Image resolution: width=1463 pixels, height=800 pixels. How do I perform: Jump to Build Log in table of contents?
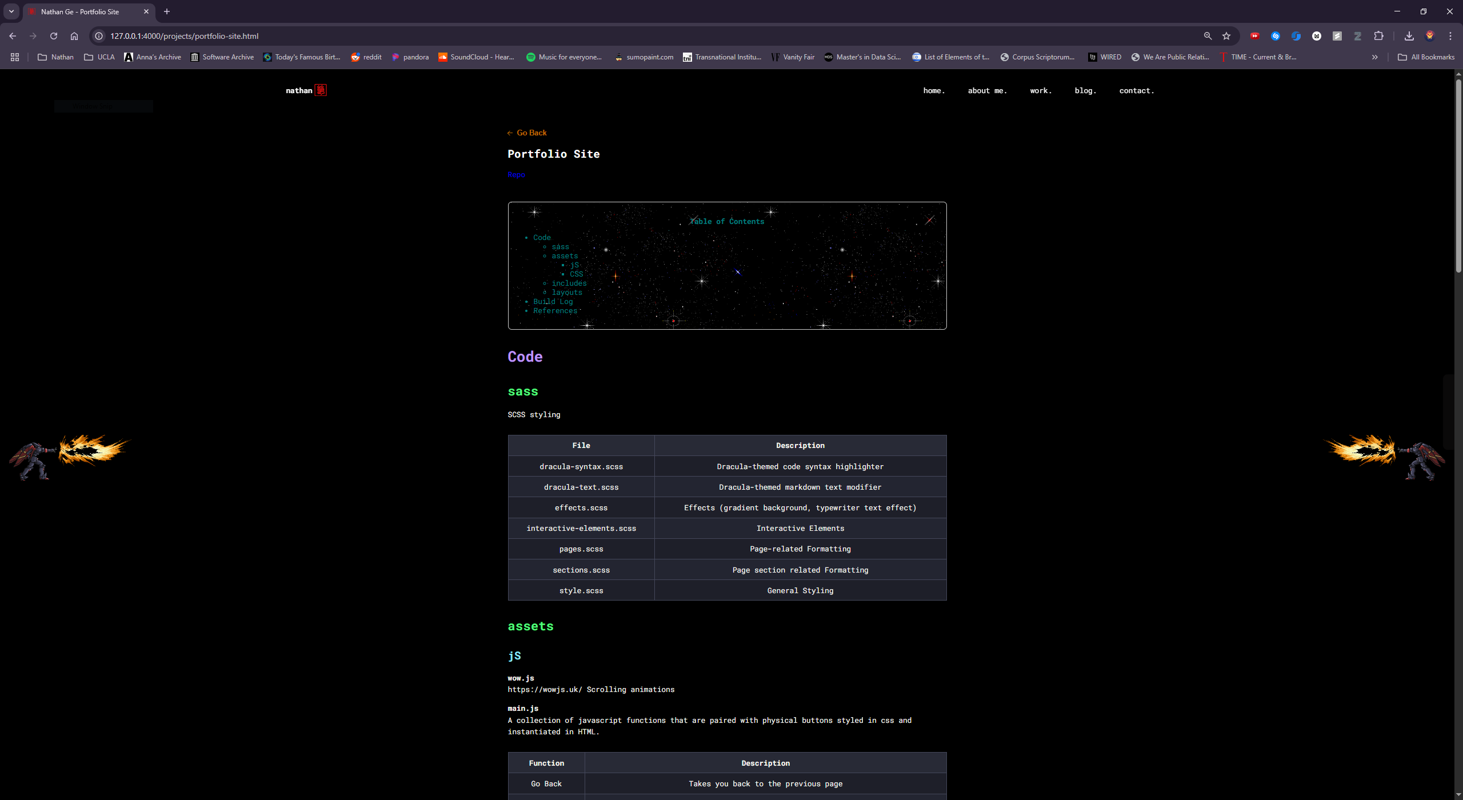tap(553, 302)
